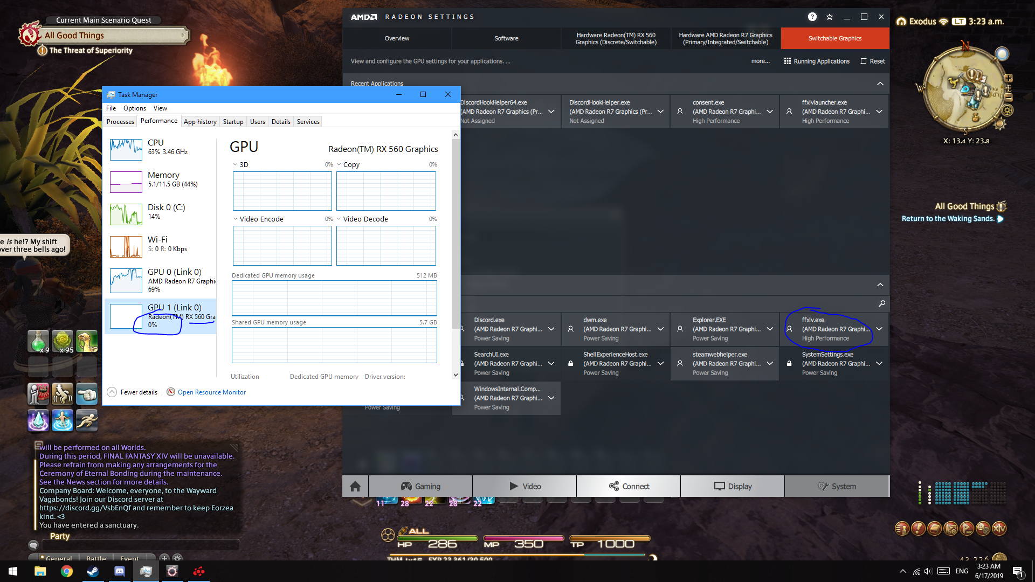Open Radeon Settings help icon
Screen dimensions: 1035x582
coord(812,17)
